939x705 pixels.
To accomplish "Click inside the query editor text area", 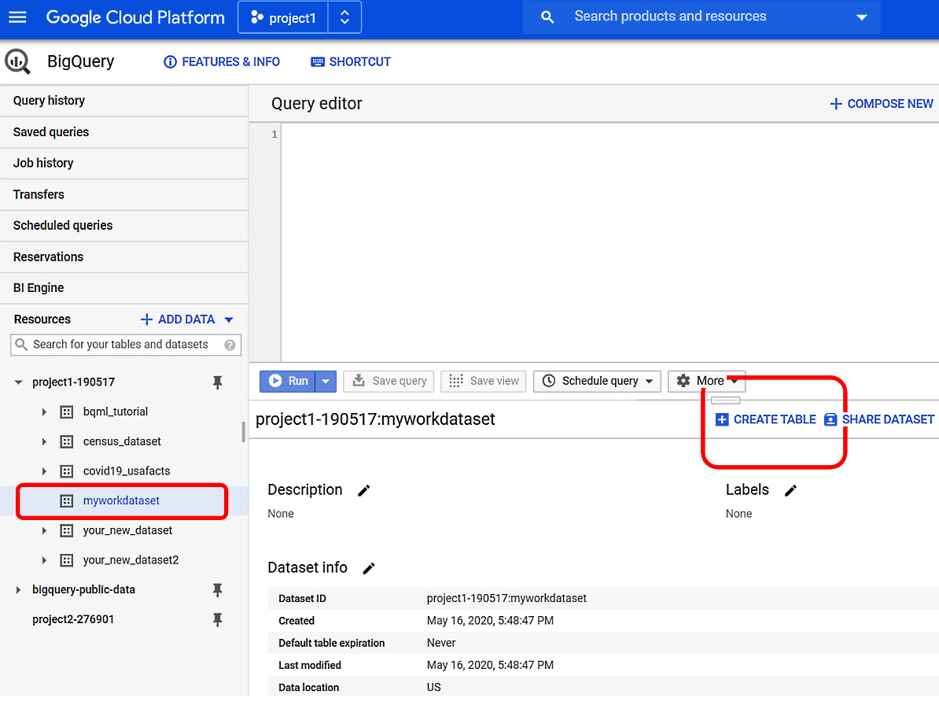I will click(609, 242).
